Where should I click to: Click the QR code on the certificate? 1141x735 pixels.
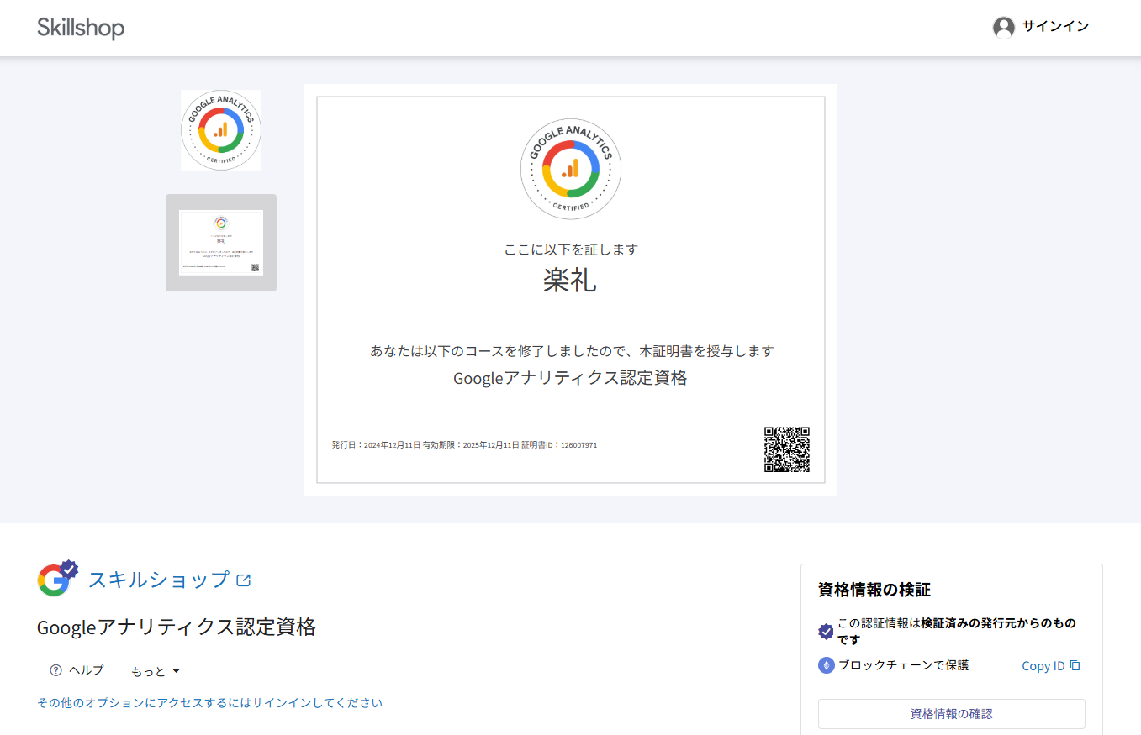pos(787,449)
